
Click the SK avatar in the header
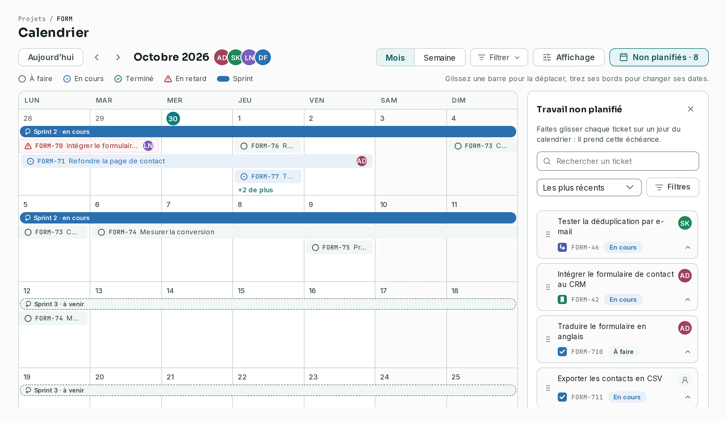click(x=235, y=57)
